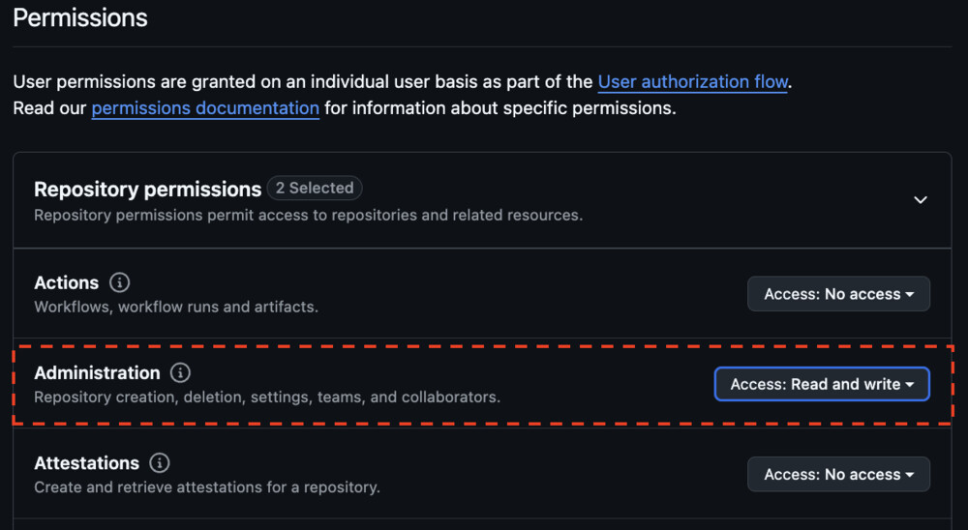Click the Permissions page heading
The image size is (968, 530).
tap(80, 18)
